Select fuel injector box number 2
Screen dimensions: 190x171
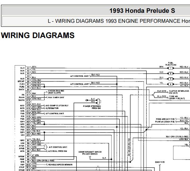click(x=171, y=73)
